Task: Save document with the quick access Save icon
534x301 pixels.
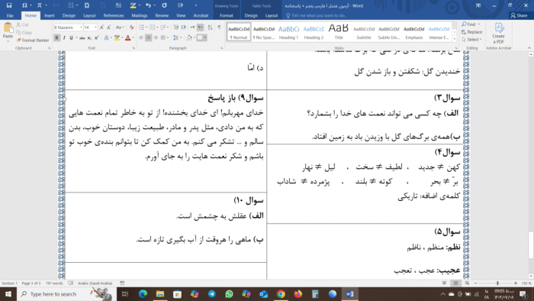Action: point(9,5)
